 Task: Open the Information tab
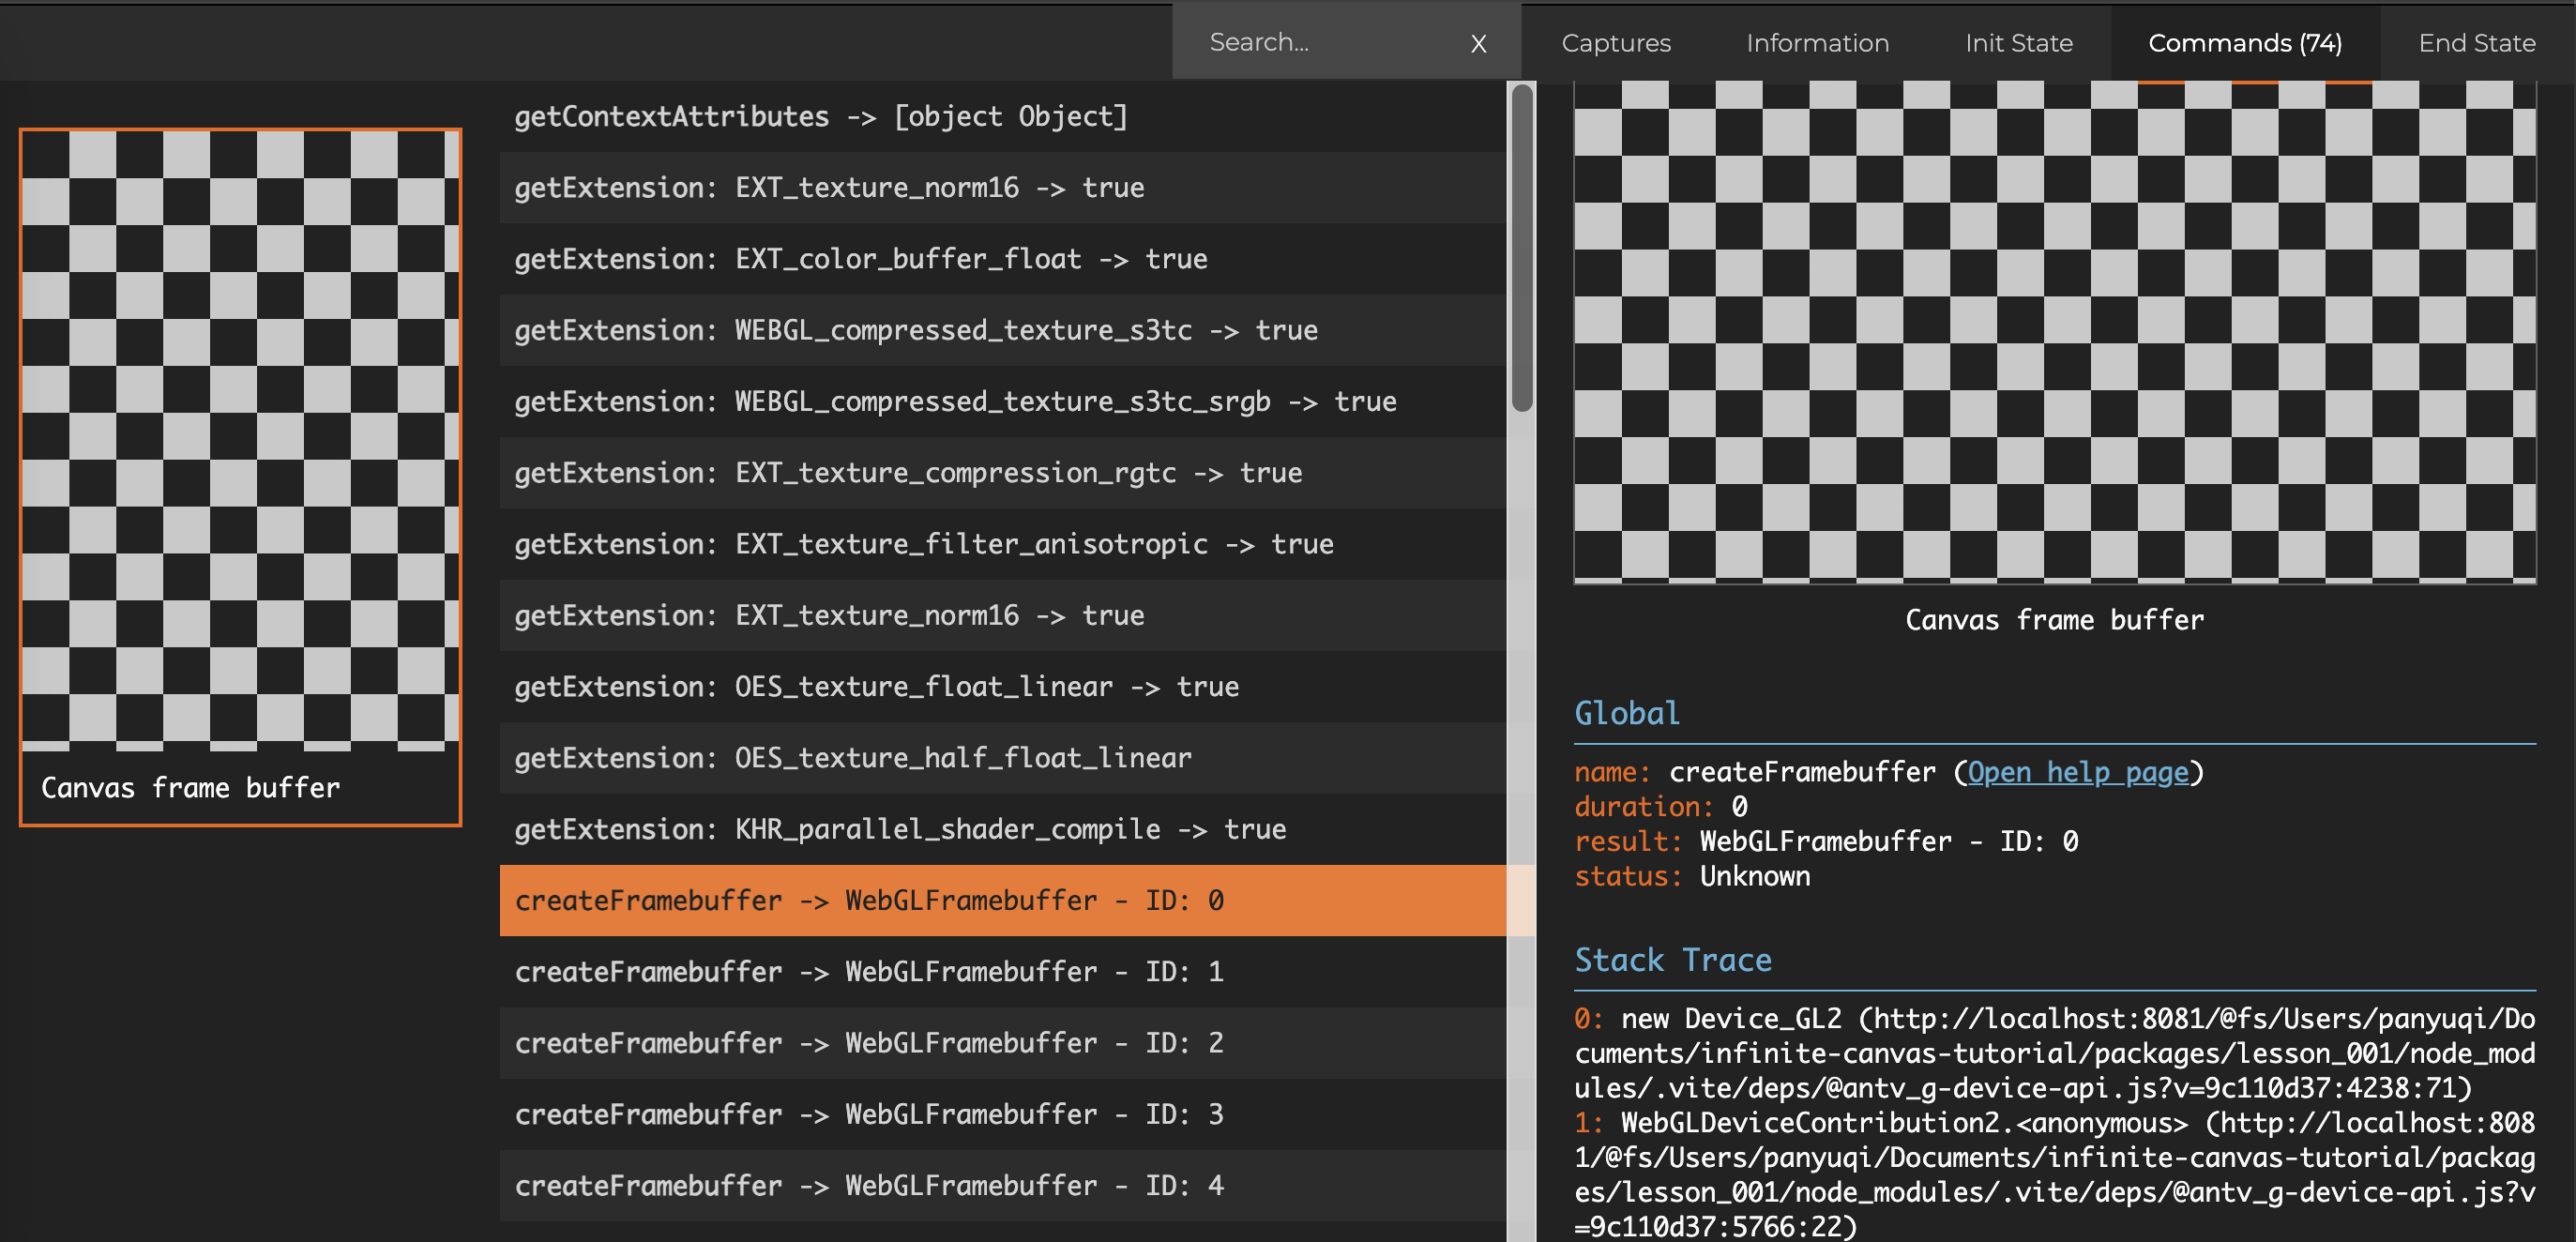point(1817,43)
